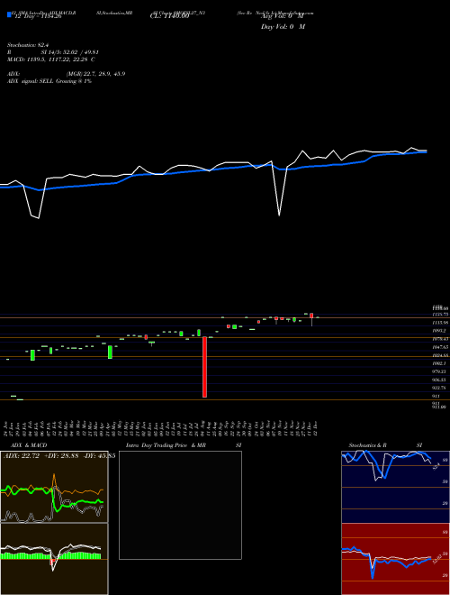Click the 1093.2 price axis label
The width and height of the screenshot is (450, 595).
click(x=438, y=331)
